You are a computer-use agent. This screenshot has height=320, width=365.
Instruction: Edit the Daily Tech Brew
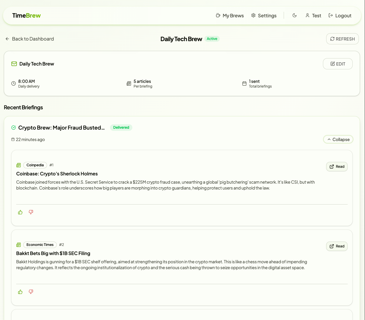click(338, 64)
